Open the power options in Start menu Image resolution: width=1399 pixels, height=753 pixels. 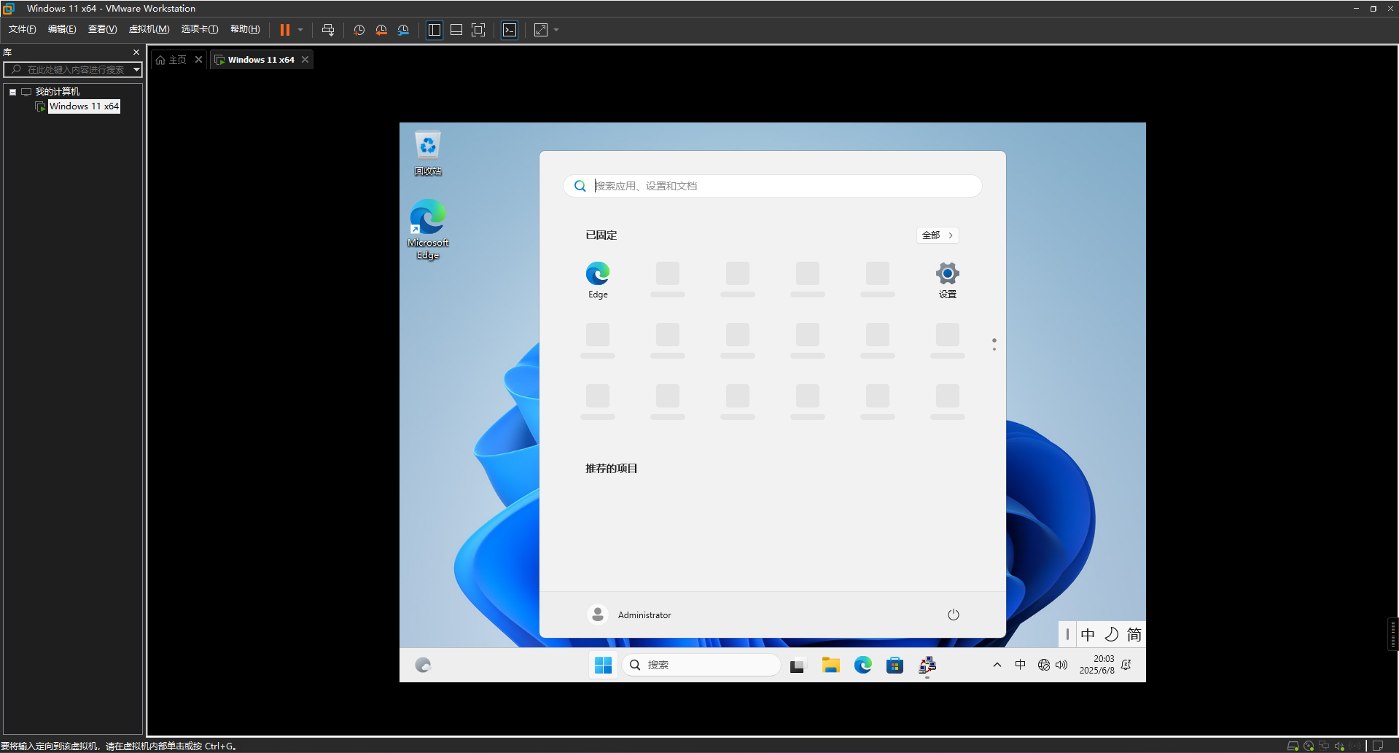click(953, 615)
